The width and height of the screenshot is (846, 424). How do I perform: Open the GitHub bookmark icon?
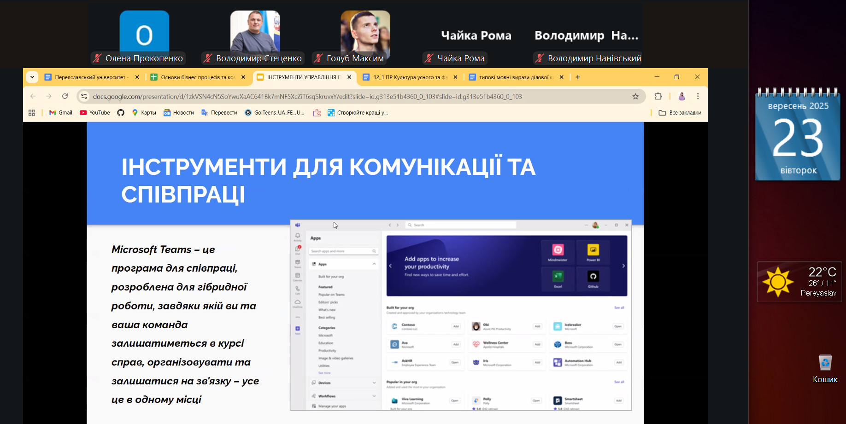click(x=121, y=113)
